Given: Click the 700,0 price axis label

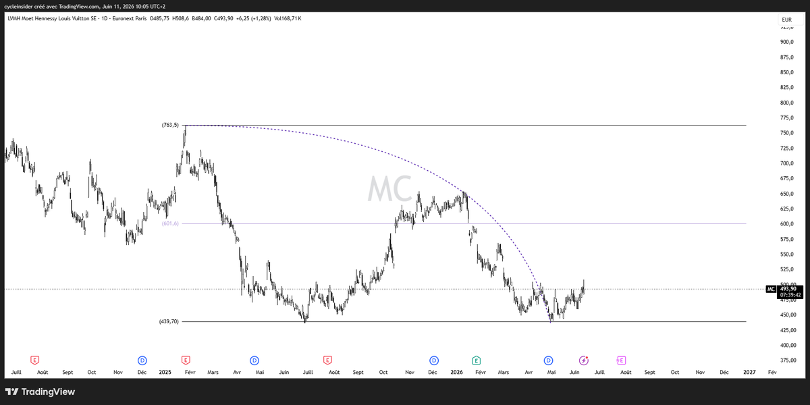Looking at the screenshot, I should [x=786, y=163].
